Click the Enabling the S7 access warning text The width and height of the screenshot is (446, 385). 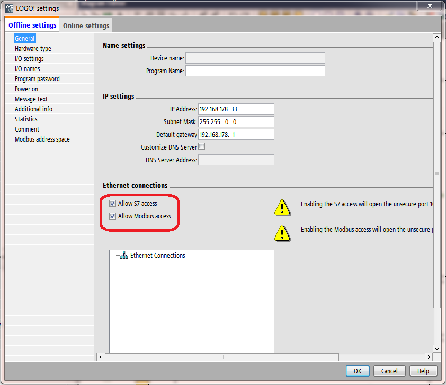click(x=367, y=204)
